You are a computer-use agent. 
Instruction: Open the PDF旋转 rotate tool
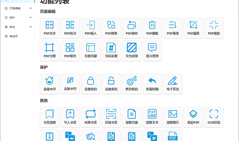132,28
